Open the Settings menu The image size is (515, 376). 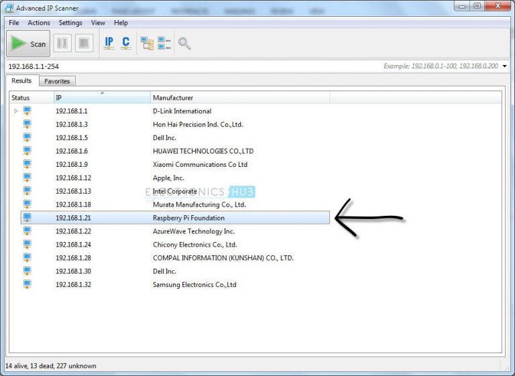pyautogui.click(x=70, y=23)
